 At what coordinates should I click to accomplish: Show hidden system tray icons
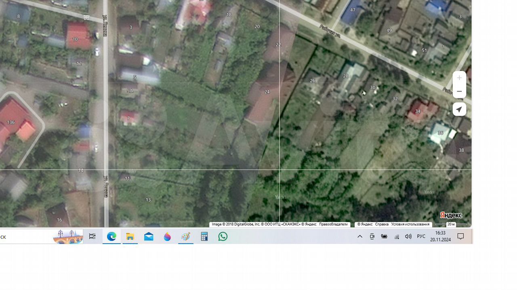tap(359, 237)
